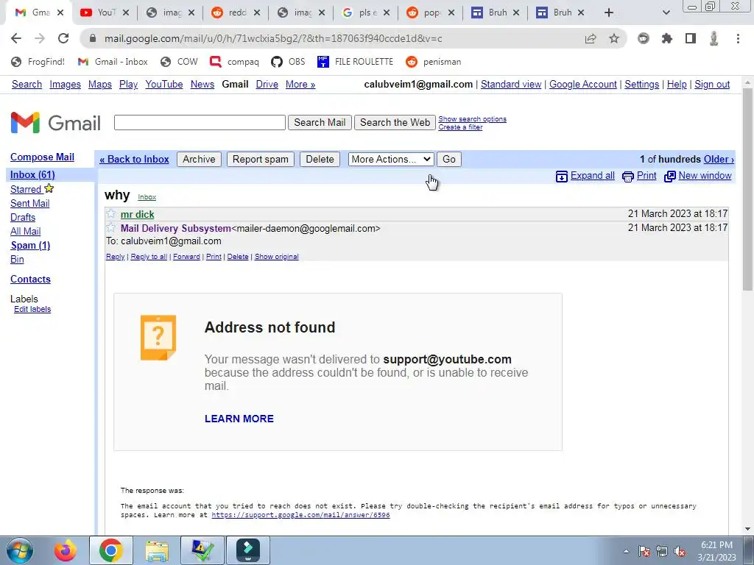The width and height of the screenshot is (754, 565).
Task: Open the FILE ROULETTE bookmark
Action: click(356, 62)
